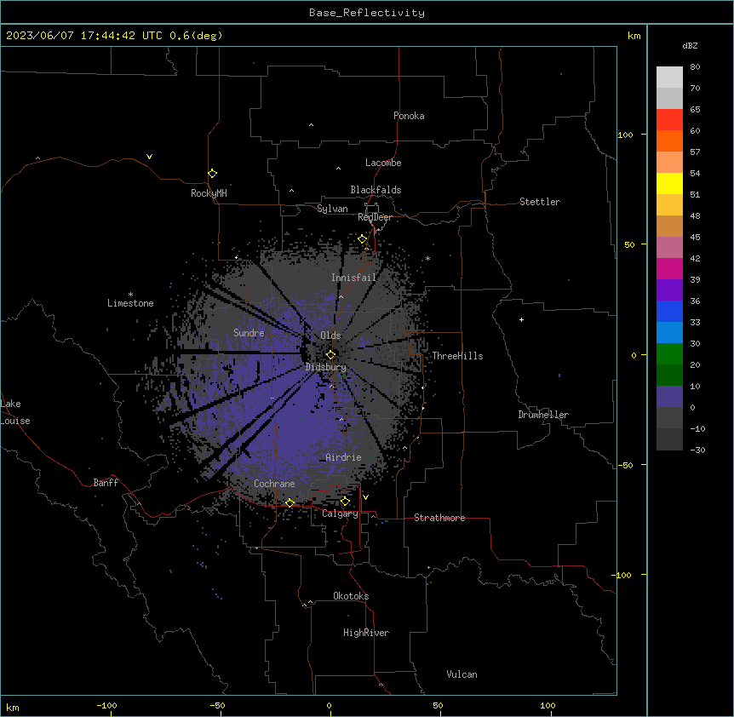The height and width of the screenshot is (717, 734).
Task: Click the HighRiver town label
Action: point(366,633)
